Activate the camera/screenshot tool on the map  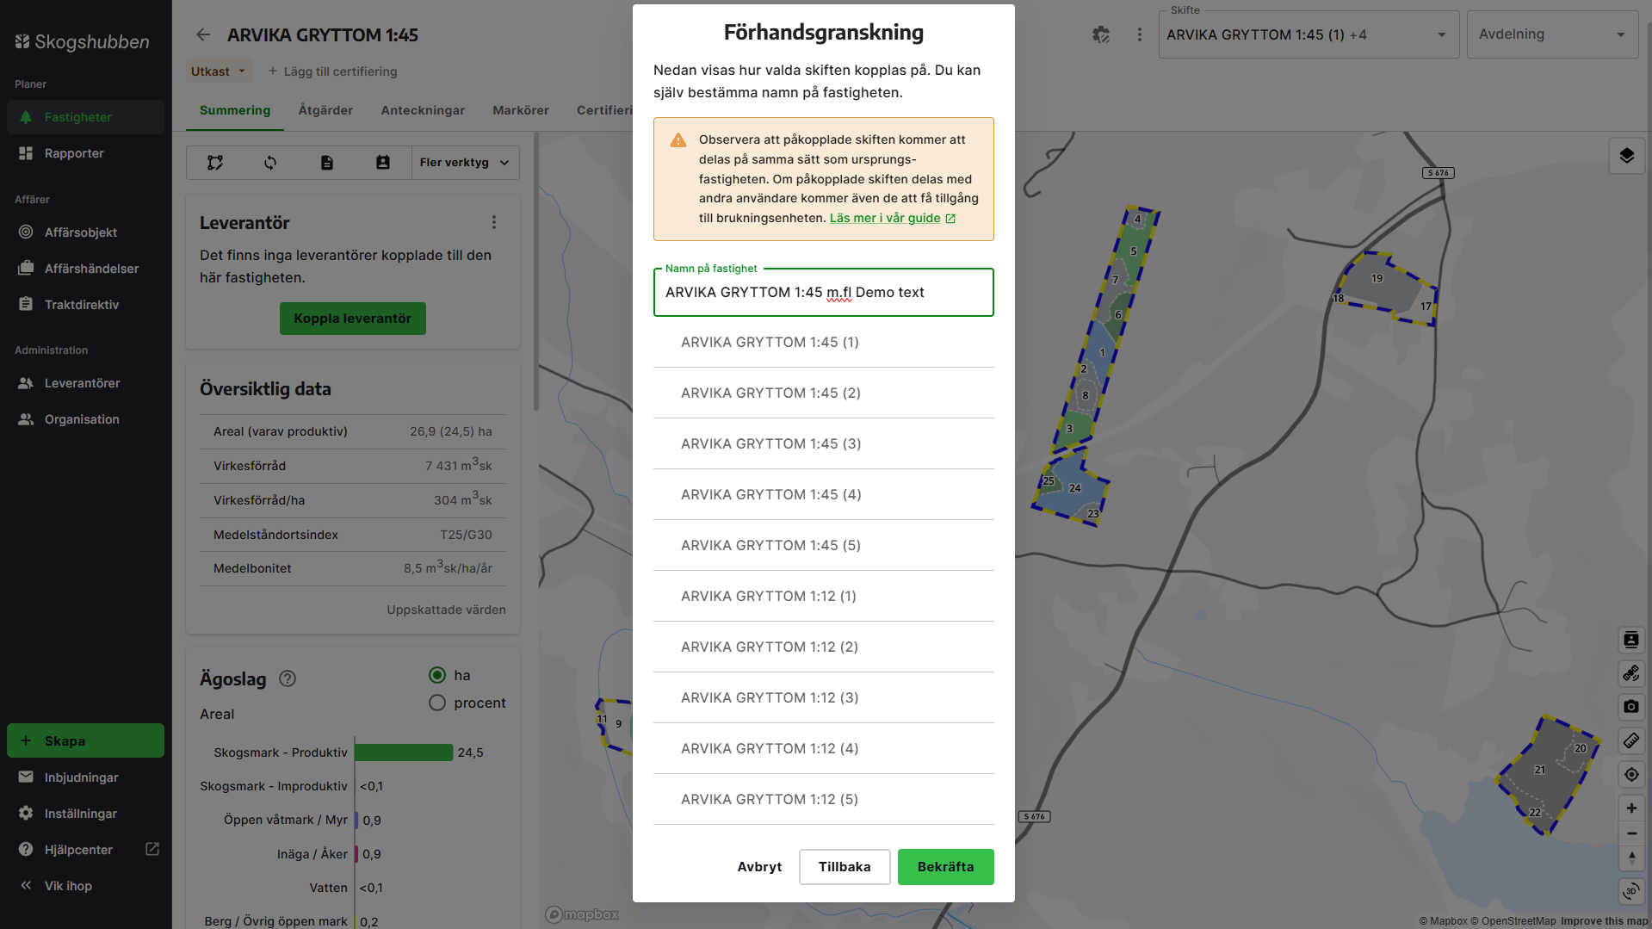pos(1630,707)
